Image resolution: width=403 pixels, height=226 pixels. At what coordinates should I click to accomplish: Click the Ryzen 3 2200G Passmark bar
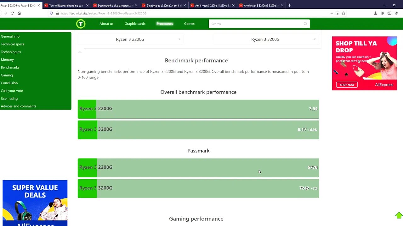[x=198, y=168]
